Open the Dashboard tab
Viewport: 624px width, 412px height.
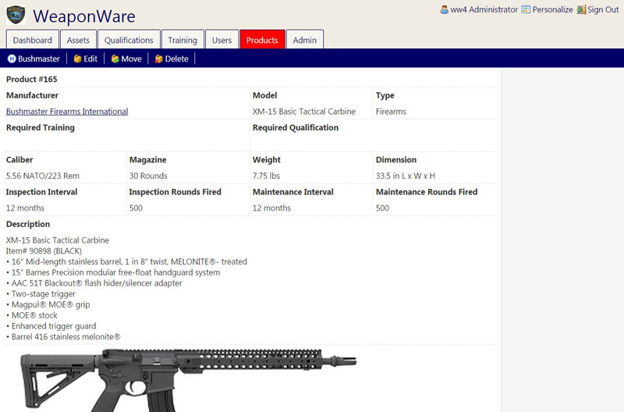coord(33,40)
